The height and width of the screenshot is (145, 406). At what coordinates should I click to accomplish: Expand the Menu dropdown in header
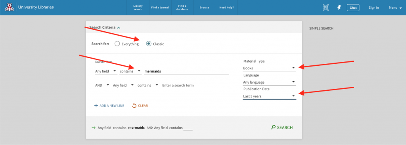395,8
